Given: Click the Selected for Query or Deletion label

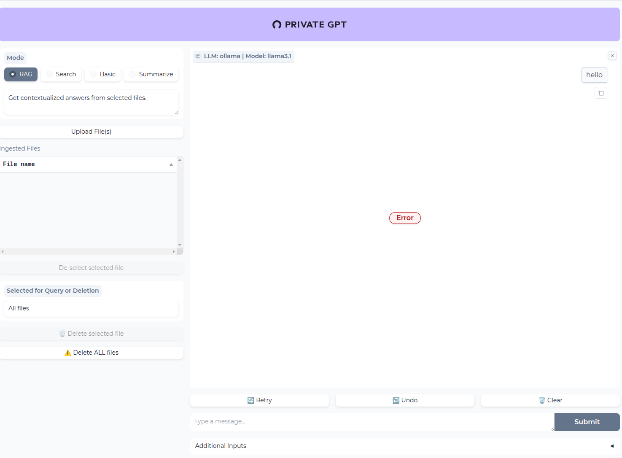Looking at the screenshot, I should pos(53,291).
